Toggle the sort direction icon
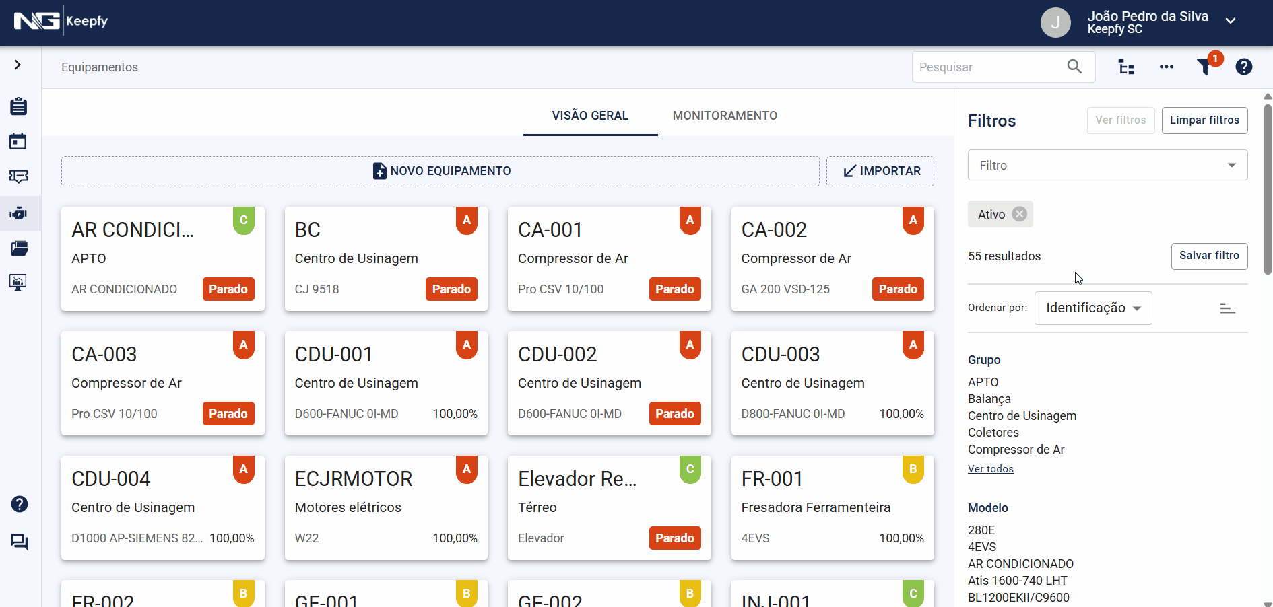The width and height of the screenshot is (1273, 607). coord(1227,308)
